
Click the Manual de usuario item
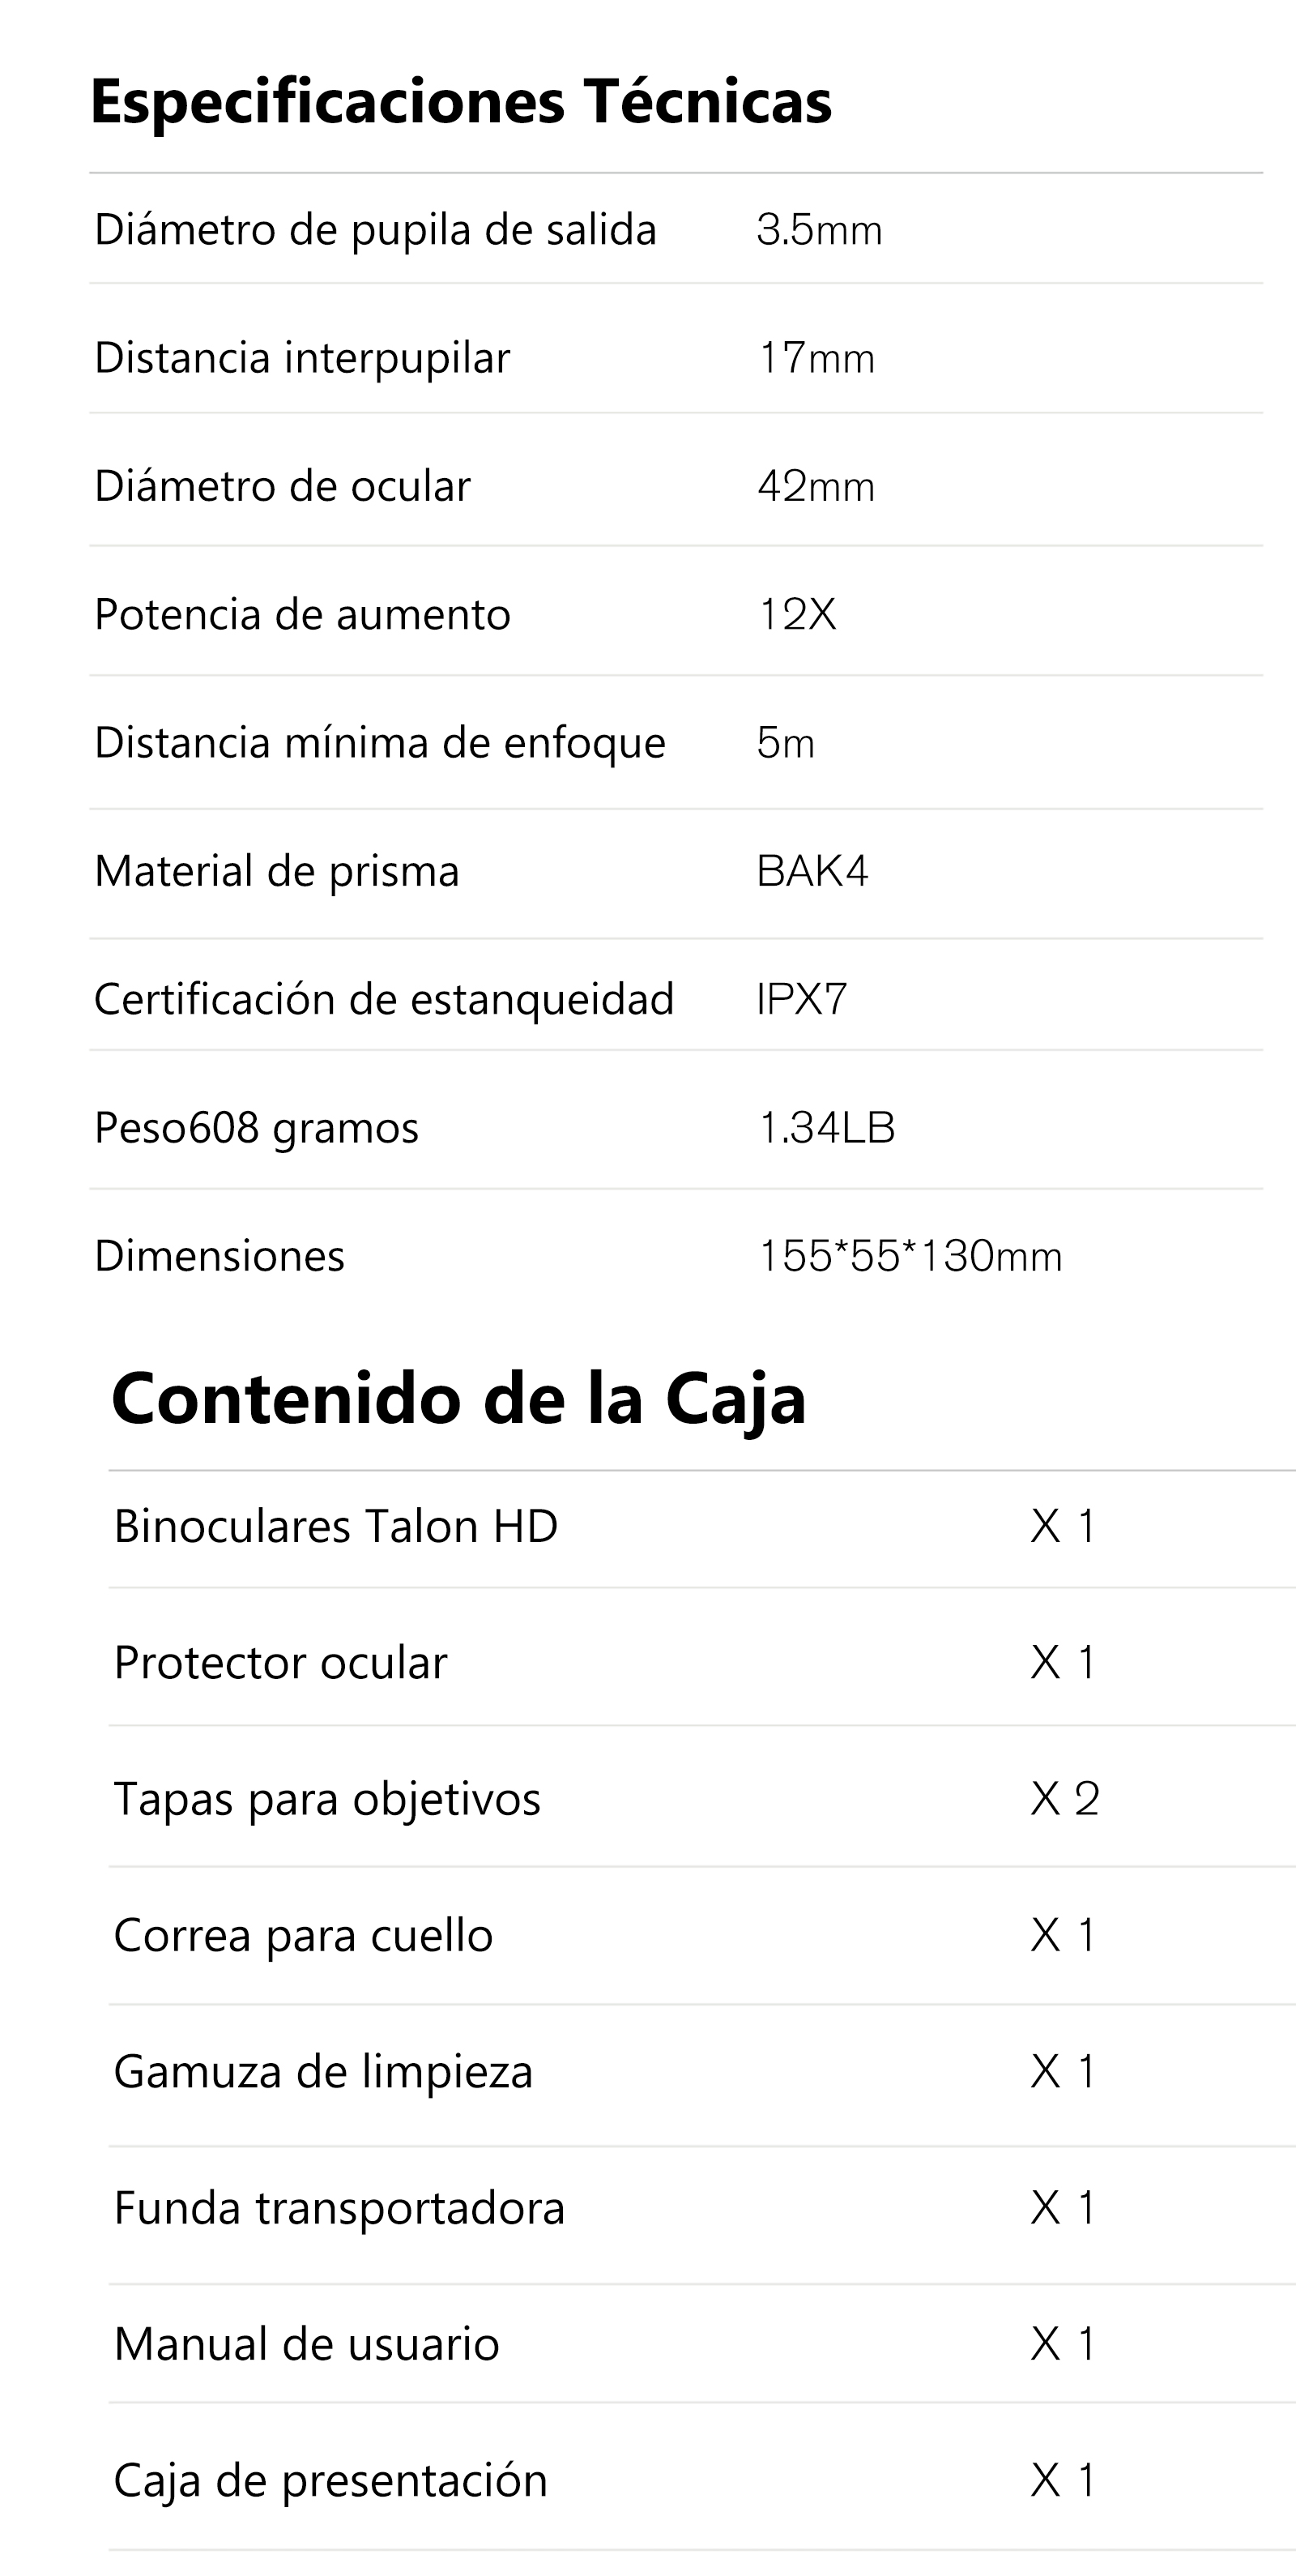305,2344
